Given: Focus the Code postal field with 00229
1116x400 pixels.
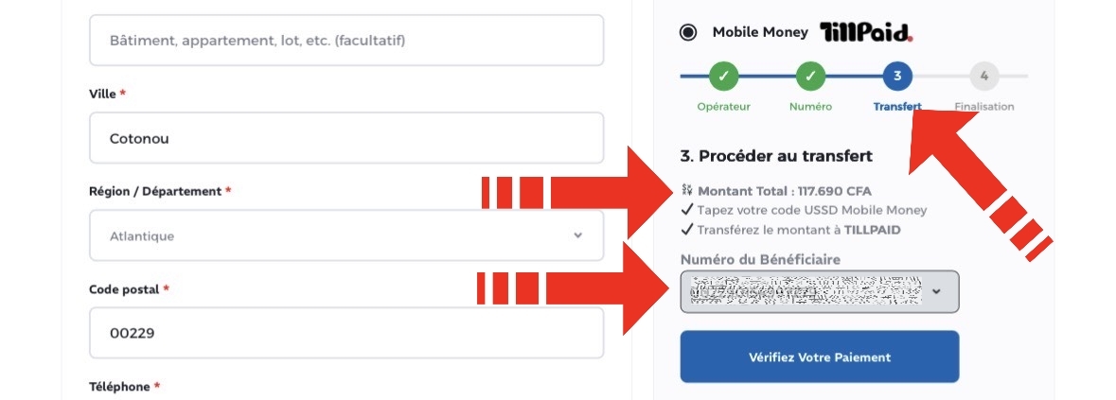Looking at the screenshot, I should [345, 333].
